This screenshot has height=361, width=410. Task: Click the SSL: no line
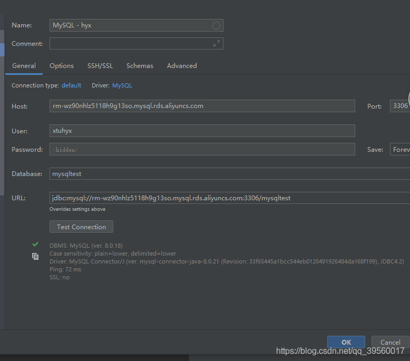(60, 277)
